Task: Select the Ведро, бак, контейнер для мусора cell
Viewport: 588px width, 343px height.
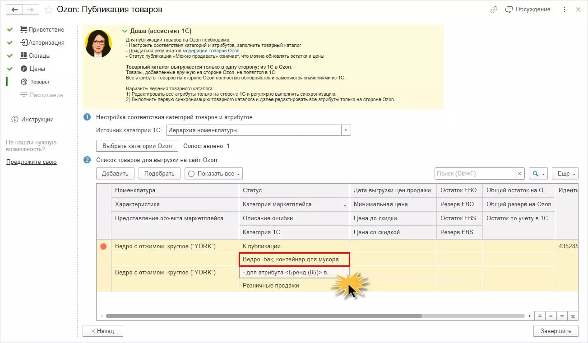Action: [294, 260]
